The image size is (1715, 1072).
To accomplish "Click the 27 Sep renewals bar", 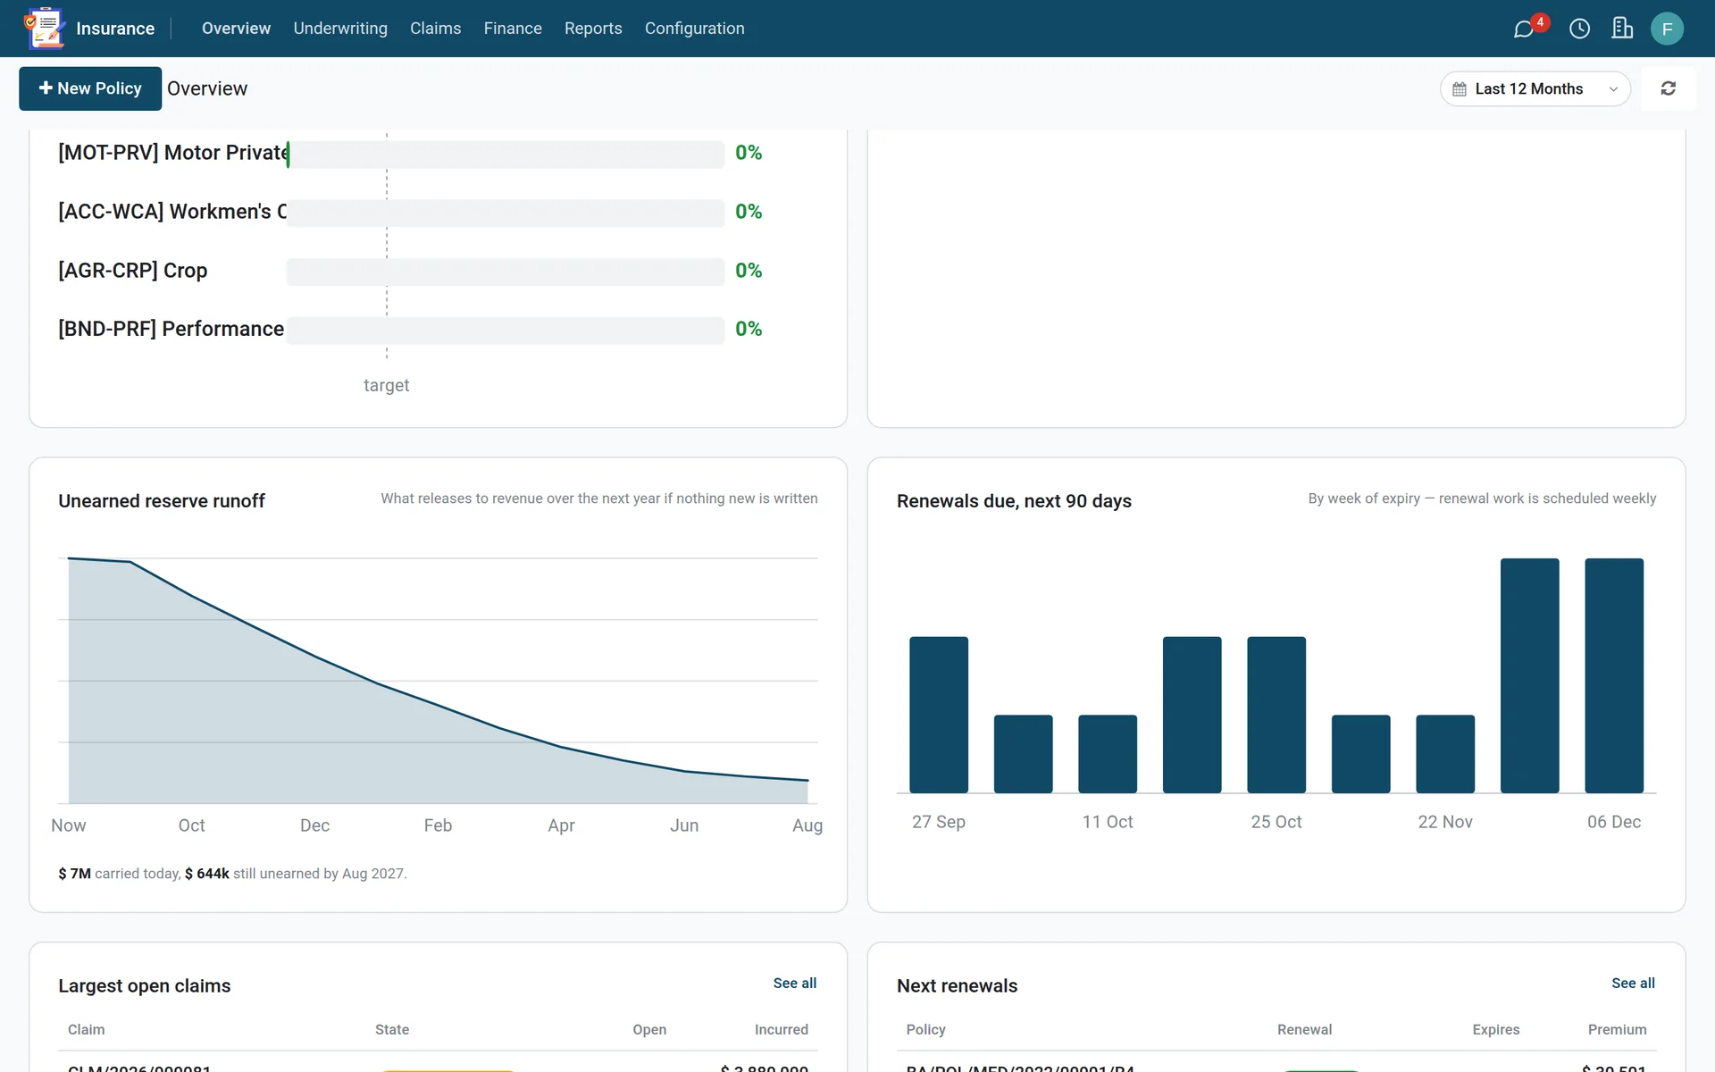I will pyautogui.click(x=939, y=715).
